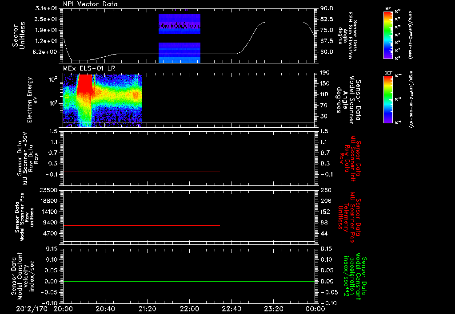Click the 82.5 sun elevation tick label
The height and width of the screenshot is (314, 455).
point(327,19)
